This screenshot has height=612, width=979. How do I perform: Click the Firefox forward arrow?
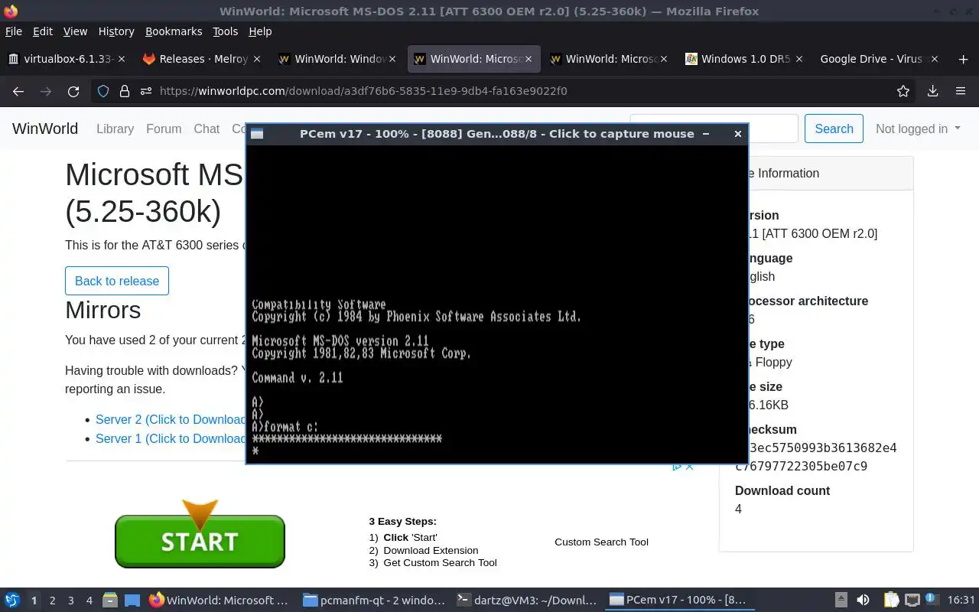tap(46, 91)
